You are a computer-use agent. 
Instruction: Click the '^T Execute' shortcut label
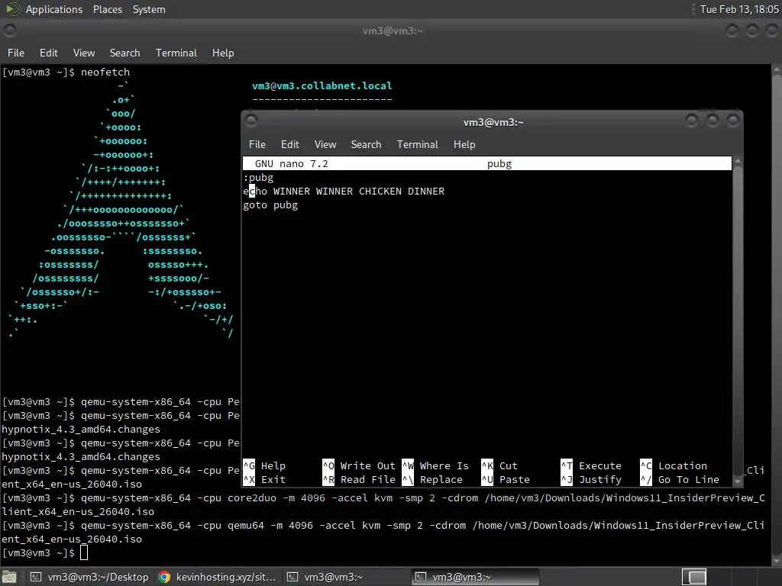click(592, 466)
